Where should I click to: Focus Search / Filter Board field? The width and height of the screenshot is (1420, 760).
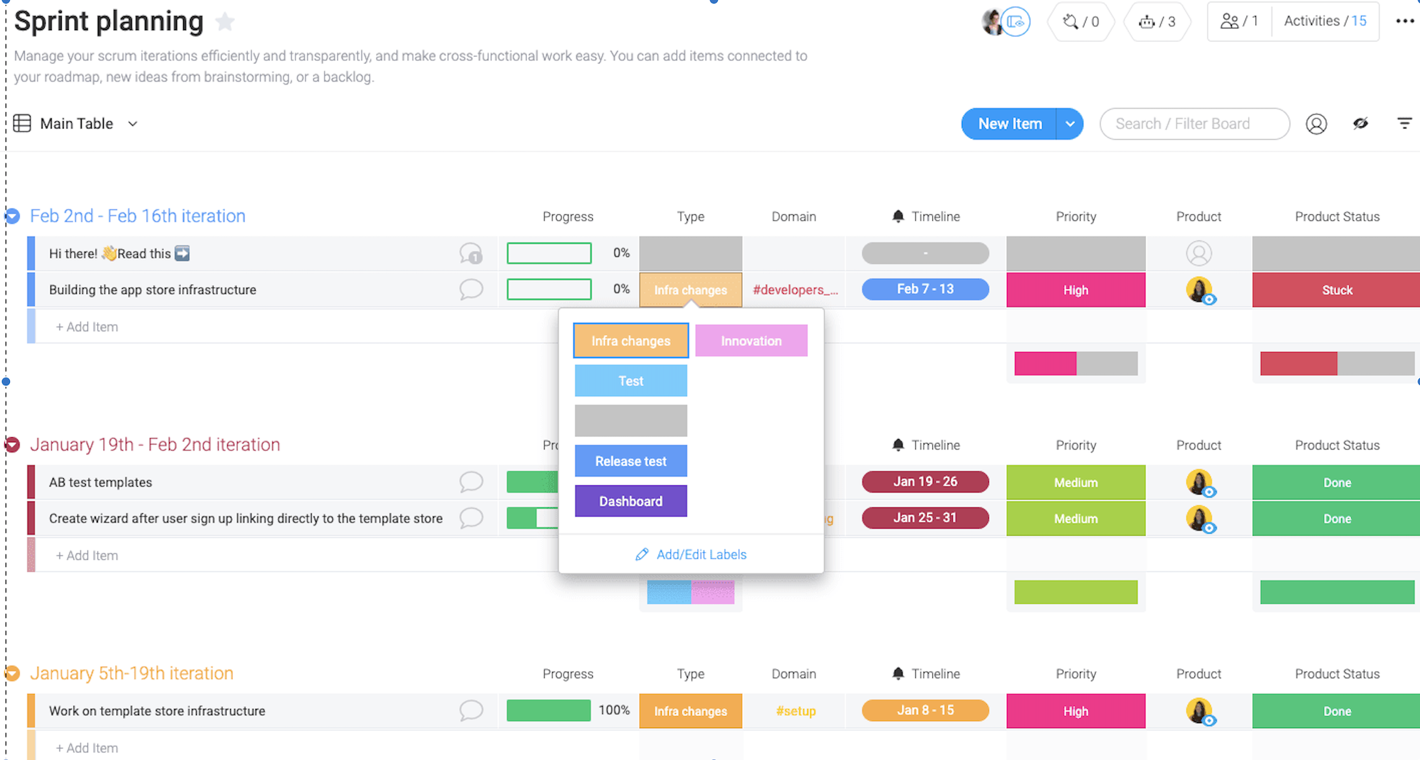click(x=1194, y=123)
